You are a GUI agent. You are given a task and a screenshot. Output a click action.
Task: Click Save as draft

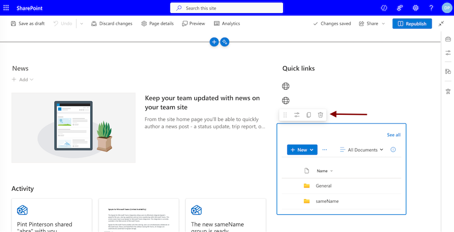[x=28, y=24]
